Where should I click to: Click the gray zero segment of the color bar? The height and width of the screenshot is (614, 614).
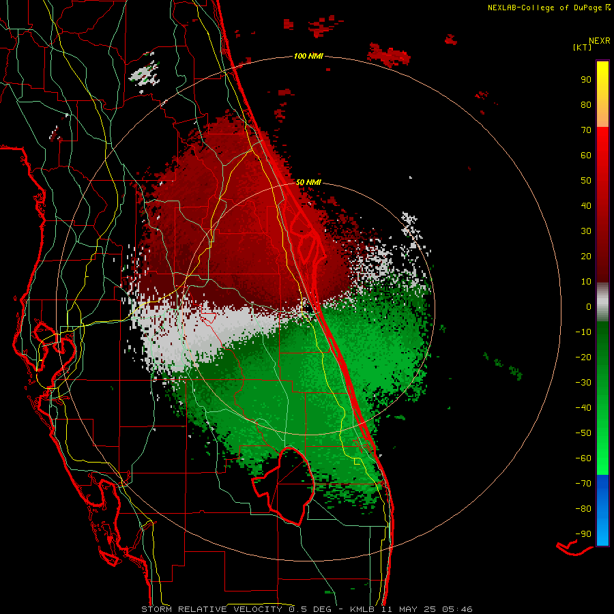click(602, 302)
